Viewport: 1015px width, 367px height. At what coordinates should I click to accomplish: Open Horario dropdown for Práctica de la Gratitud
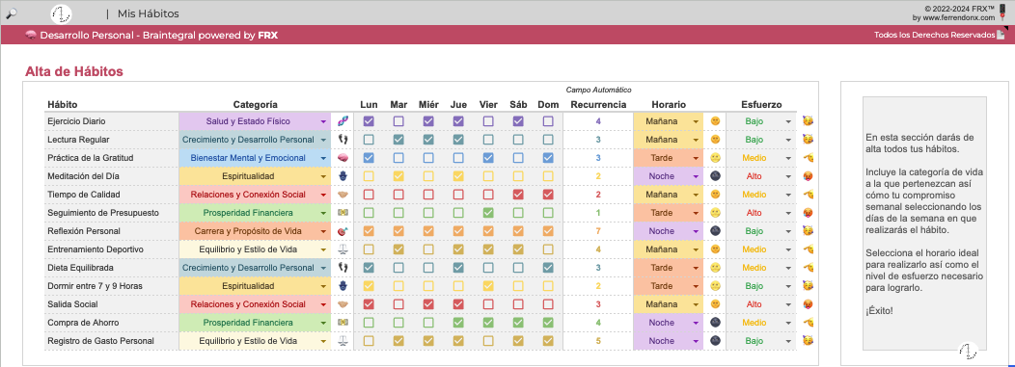[x=696, y=158]
